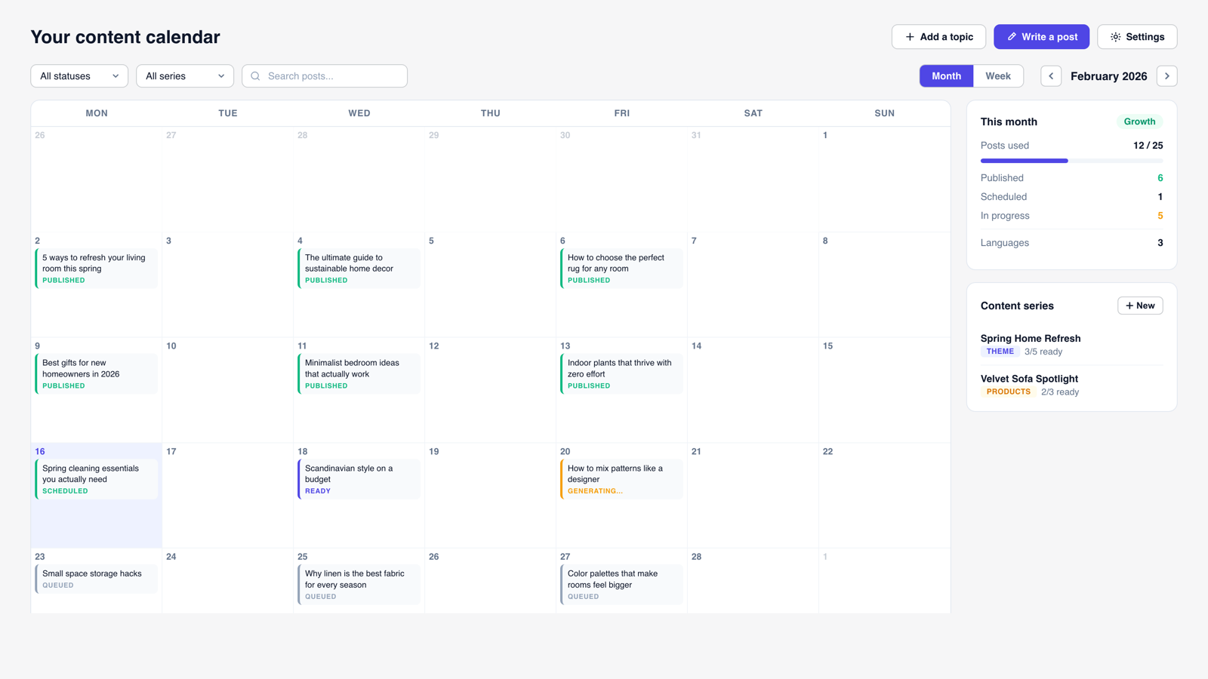Select the Velvet Sofa Spotlight series
This screenshot has height=679, width=1208.
pyautogui.click(x=1029, y=379)
